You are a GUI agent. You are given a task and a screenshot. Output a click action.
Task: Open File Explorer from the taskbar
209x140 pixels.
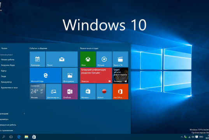26,137
